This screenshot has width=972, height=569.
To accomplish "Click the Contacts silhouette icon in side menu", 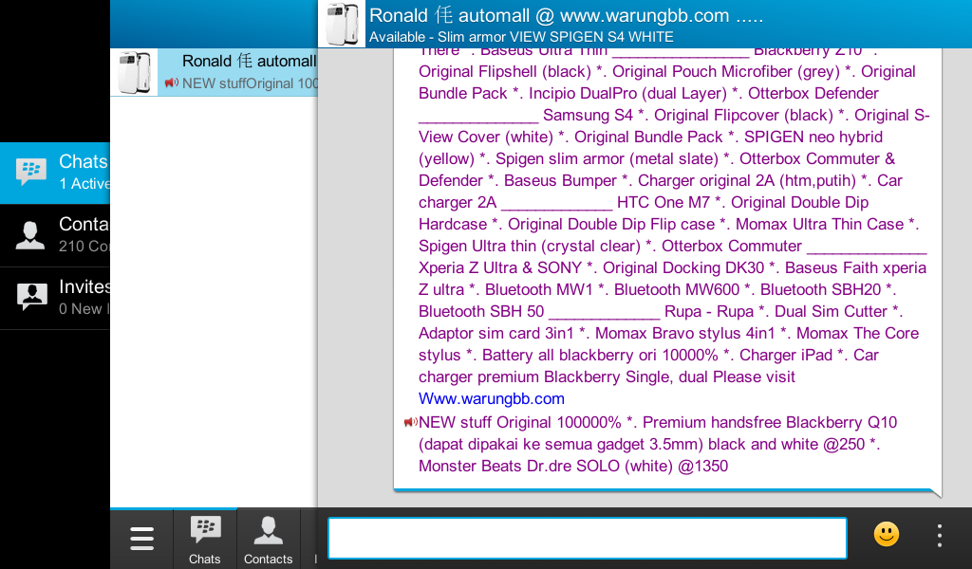I will (30, 234).
